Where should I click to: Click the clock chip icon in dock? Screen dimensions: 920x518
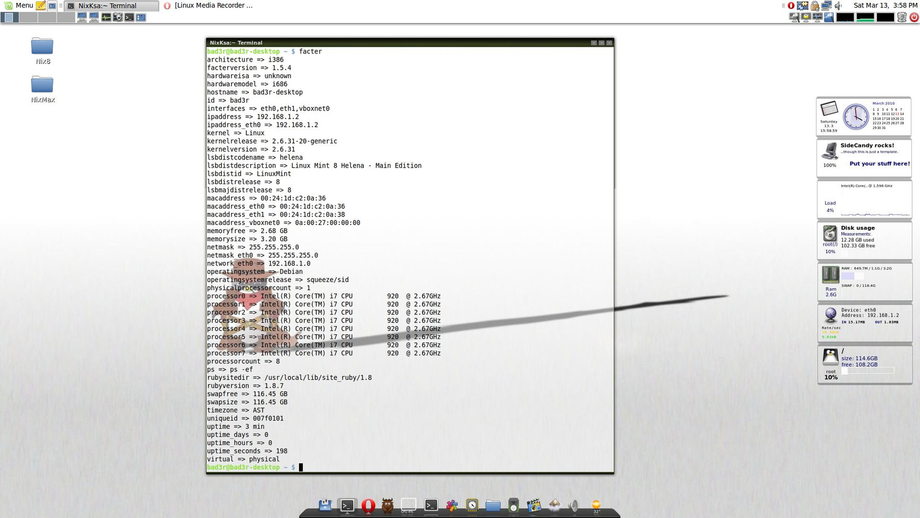472,505
